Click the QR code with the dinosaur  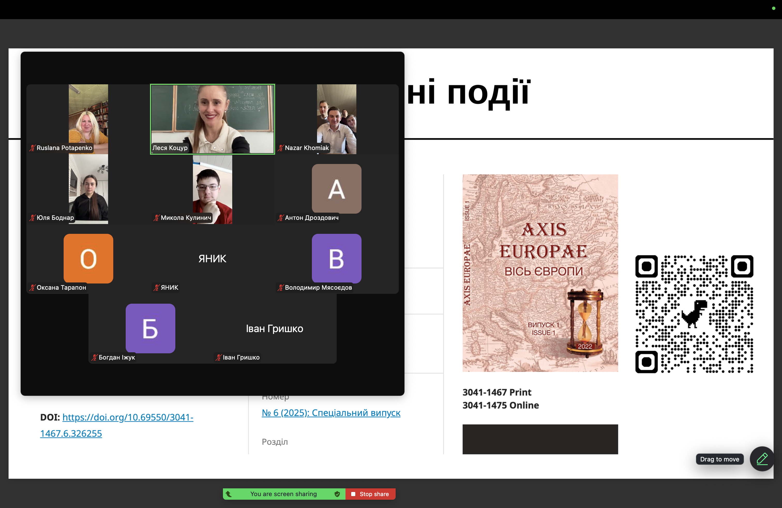click(694, 314)
